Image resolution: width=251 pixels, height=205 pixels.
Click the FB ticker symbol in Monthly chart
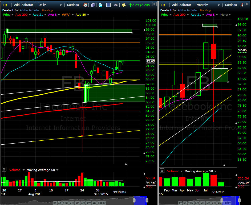[163, 5]
